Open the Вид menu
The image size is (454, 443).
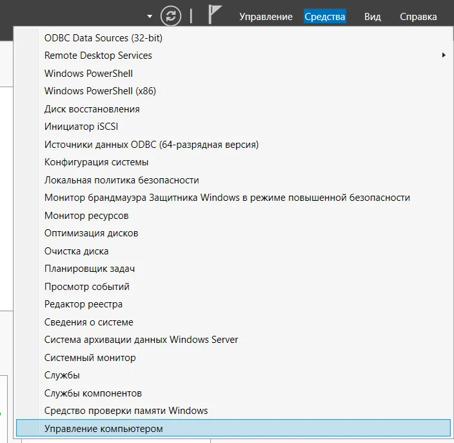coord(372,17)
